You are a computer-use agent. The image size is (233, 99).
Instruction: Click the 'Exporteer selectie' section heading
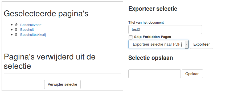click(x=153, y=9)
